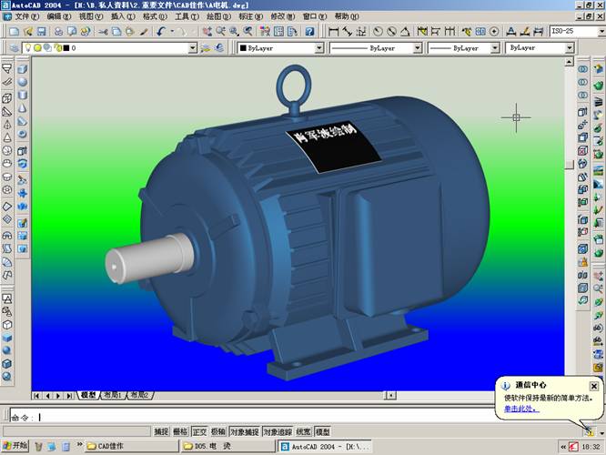Screen dimensions: 606x455
Task: Click the 单击此处 link in notification
Action: point(521,409)
